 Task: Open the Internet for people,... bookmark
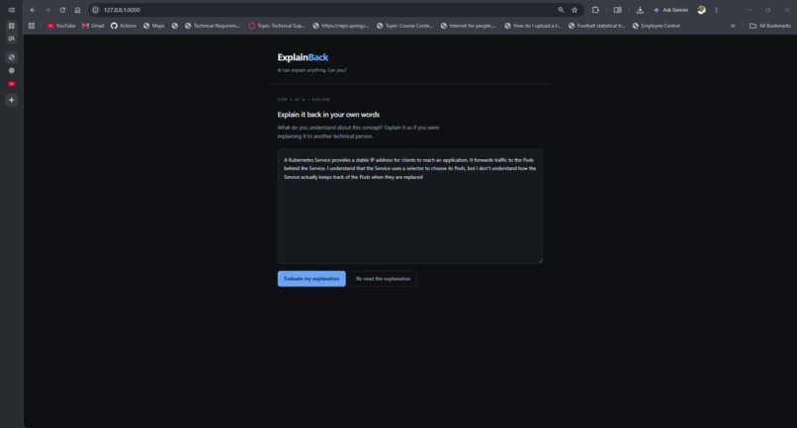coord(468,26)
